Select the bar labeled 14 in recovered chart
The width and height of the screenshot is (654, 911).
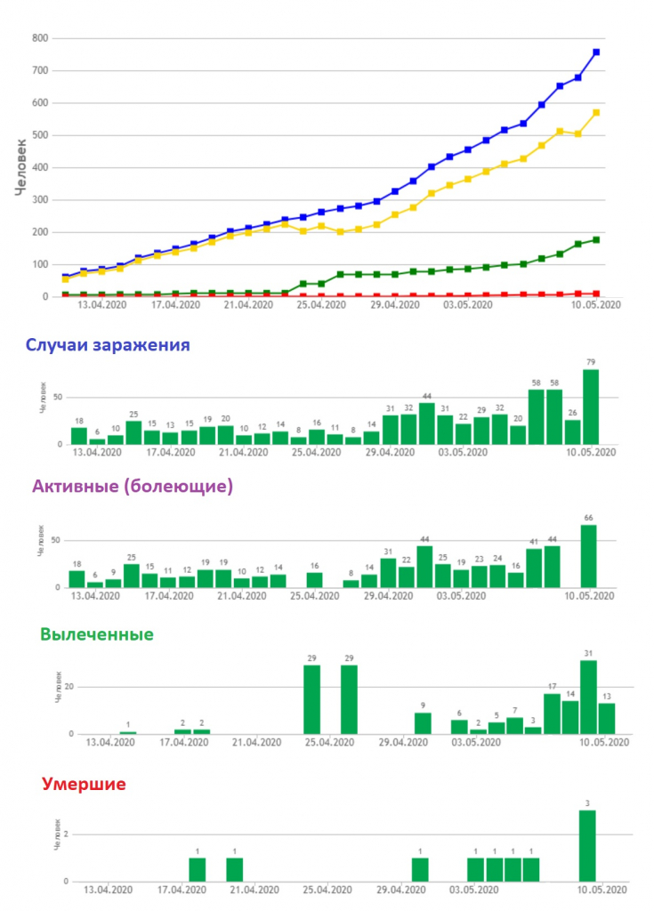(x=570, y=718)
